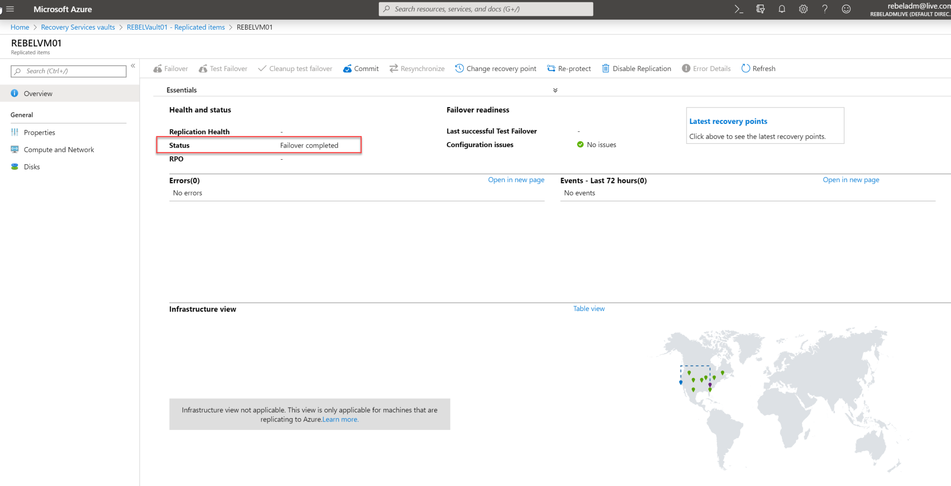This screenshot has height=486, width=951.
Task: Open the notifications bell
Action: tap(782, 9)
